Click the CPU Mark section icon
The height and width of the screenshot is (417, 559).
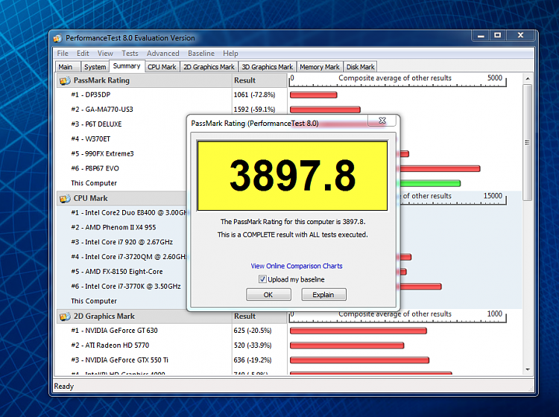point(65,198)
